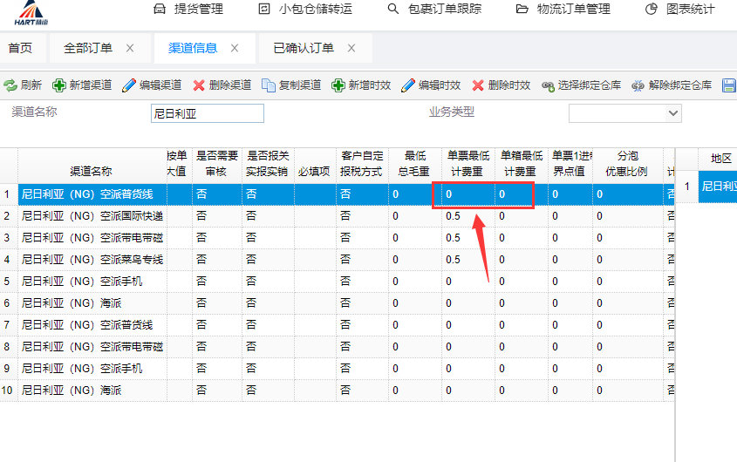The image size is (737, 462).
Task: Switch to the 已确认订单 tab
Action: [304, 48]
